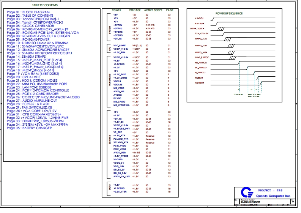Click the ACTIVE SCOPE column header

[x=154, y=10]
